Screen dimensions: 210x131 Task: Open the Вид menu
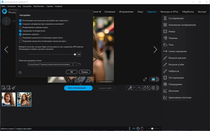19,6
